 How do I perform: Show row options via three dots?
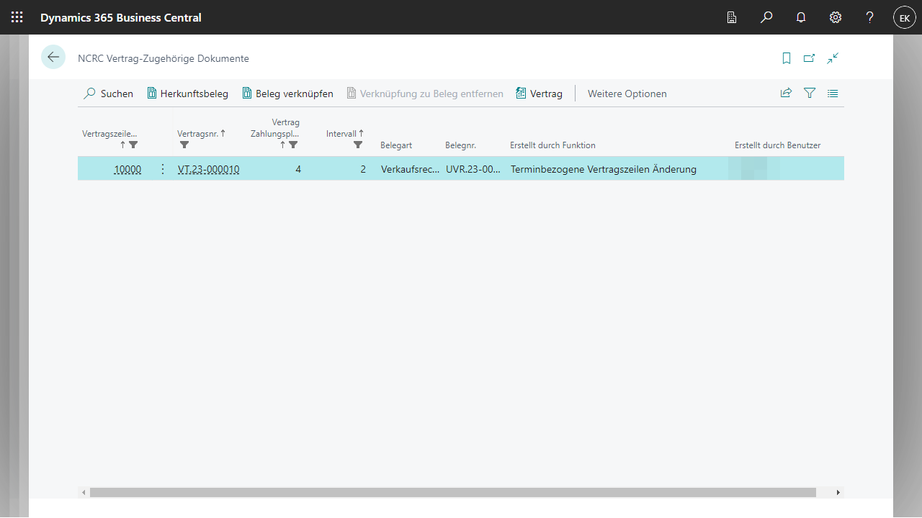point(162,169)
